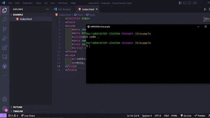Change end of line sequence CRLF
Screen dimensions: 210x118
(166, 116)
